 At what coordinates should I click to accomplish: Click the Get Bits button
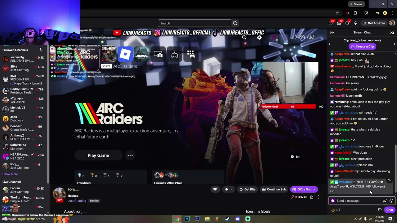(x=247, y=189)
